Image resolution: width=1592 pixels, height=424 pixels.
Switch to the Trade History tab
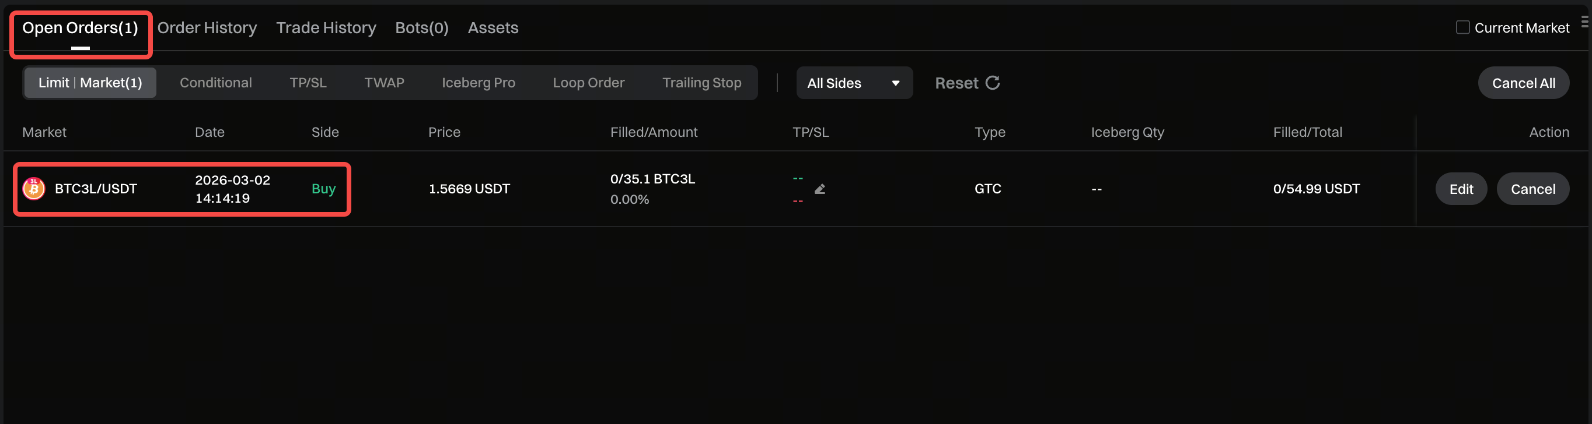coord(326,27)
